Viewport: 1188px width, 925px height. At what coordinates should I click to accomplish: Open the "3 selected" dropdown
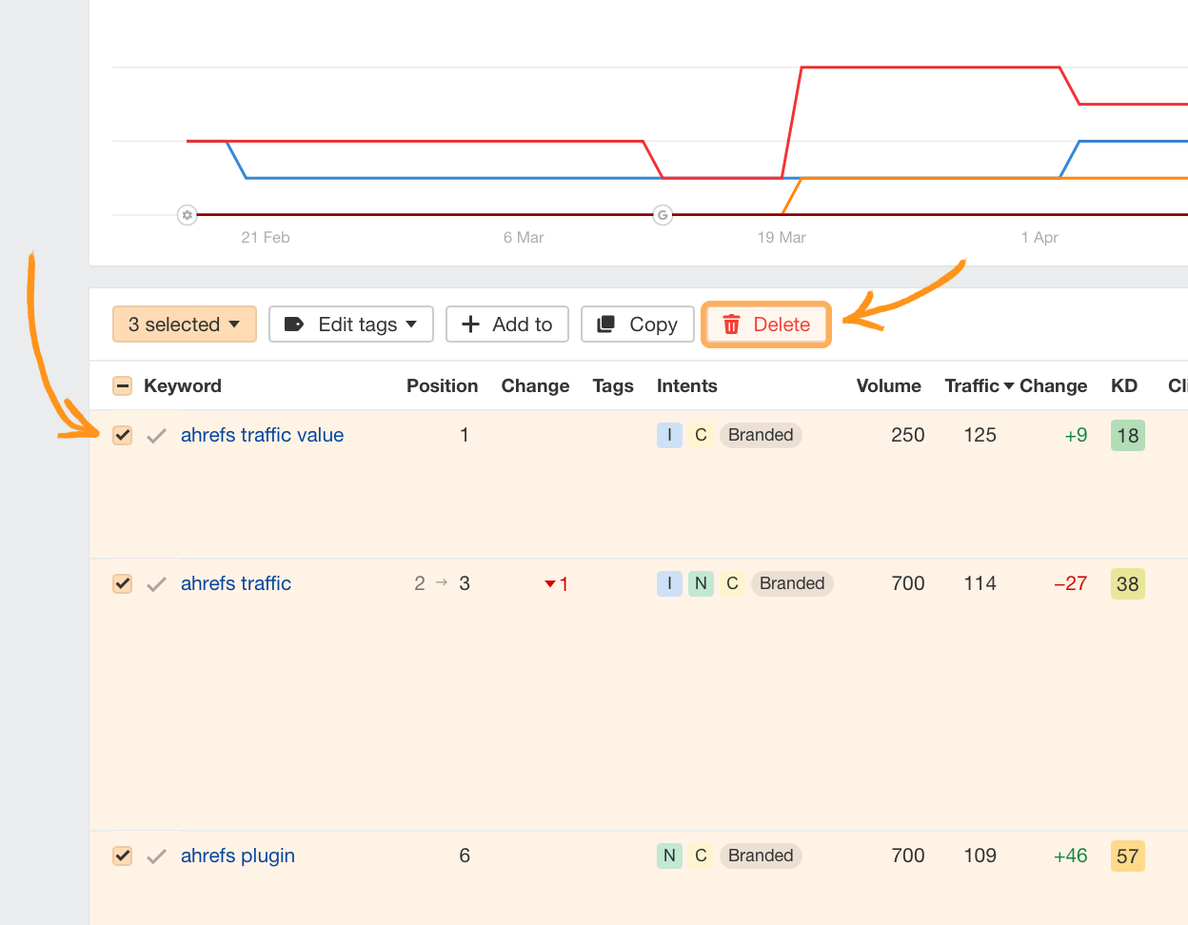184,324
